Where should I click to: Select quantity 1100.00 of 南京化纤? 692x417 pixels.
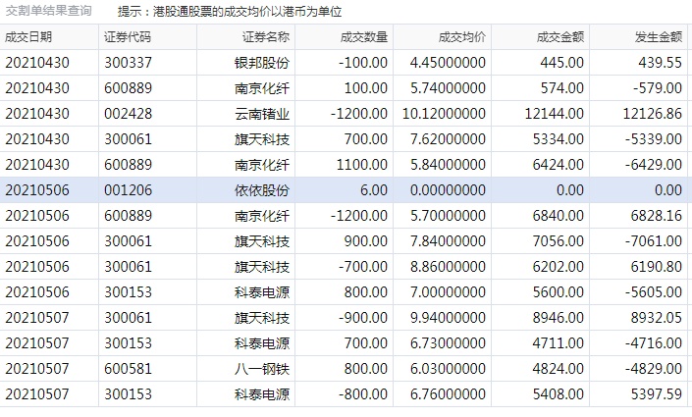point(362,165)
